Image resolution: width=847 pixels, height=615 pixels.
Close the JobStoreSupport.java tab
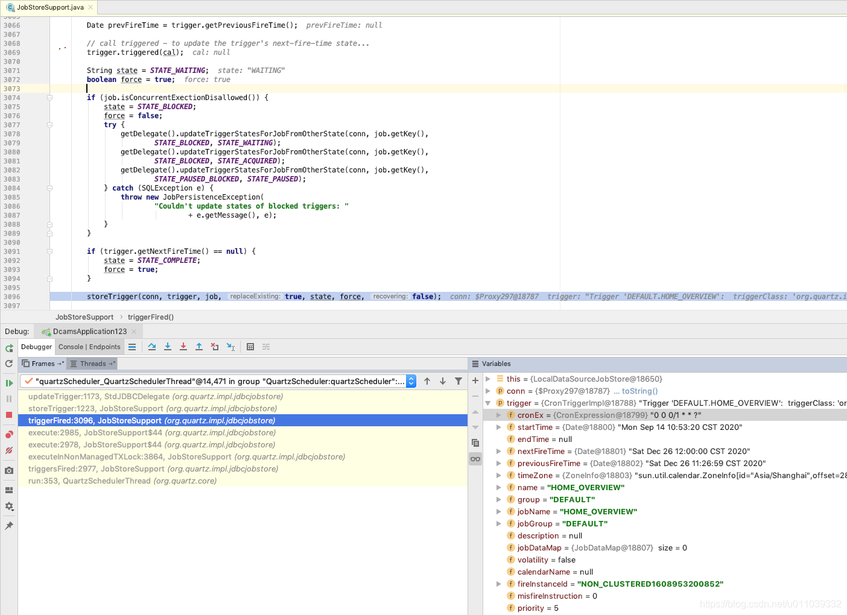[90, 7]
